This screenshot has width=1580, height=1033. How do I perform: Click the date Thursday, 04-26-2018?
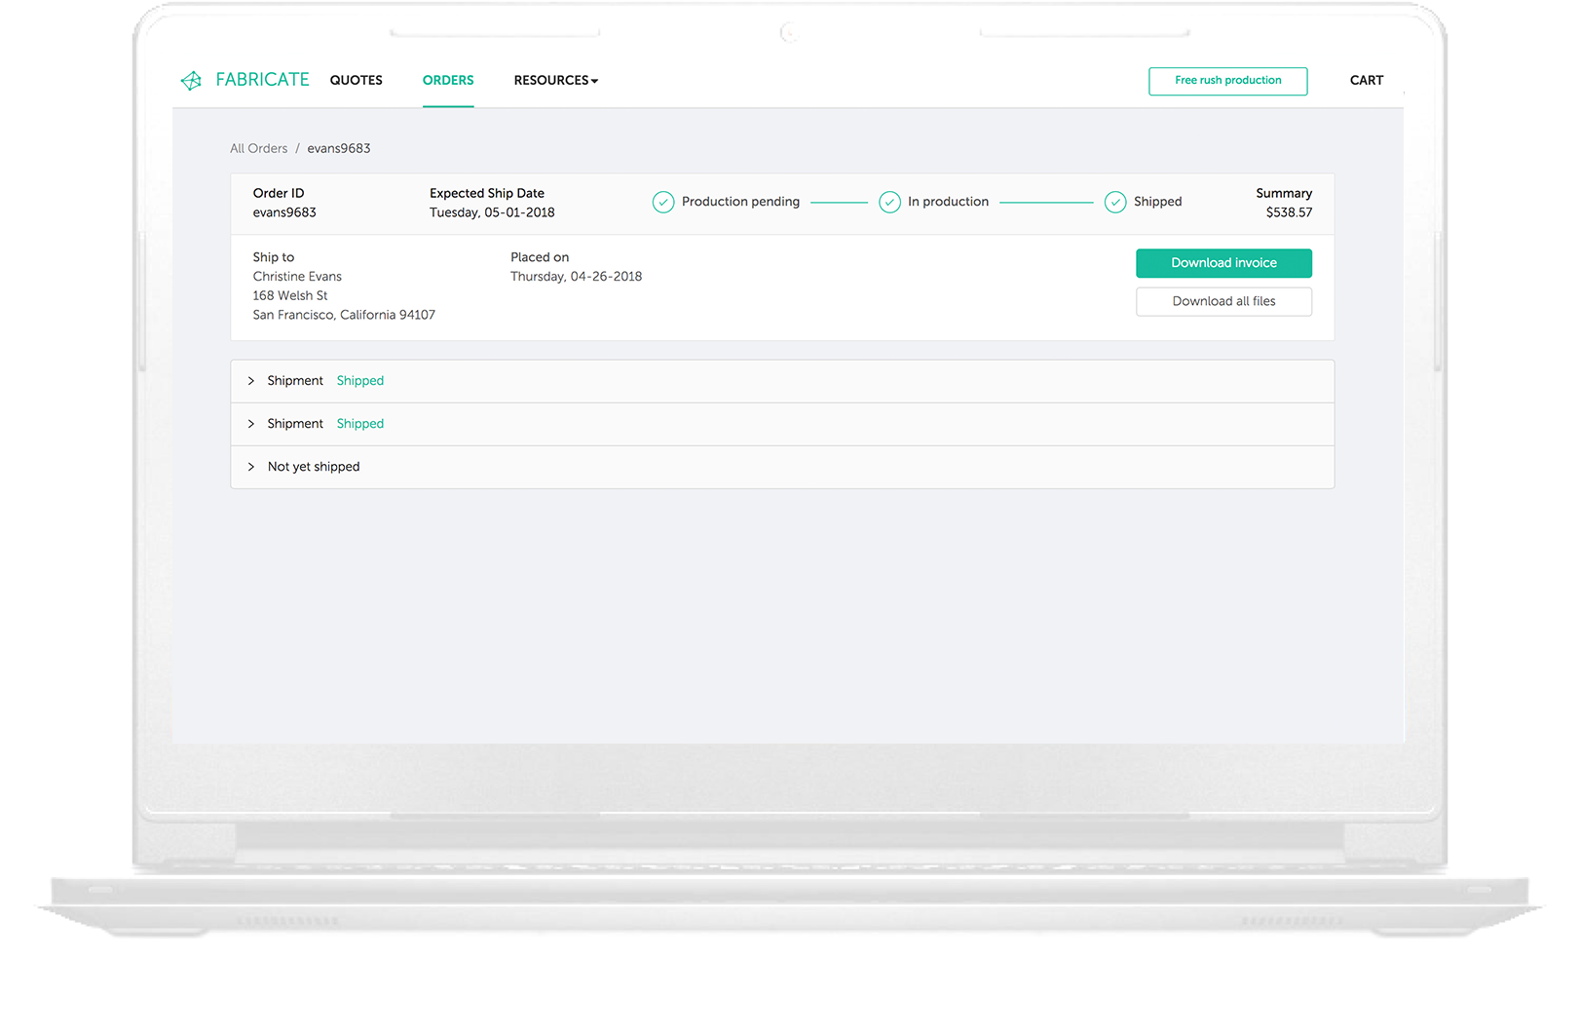(577, 277)
